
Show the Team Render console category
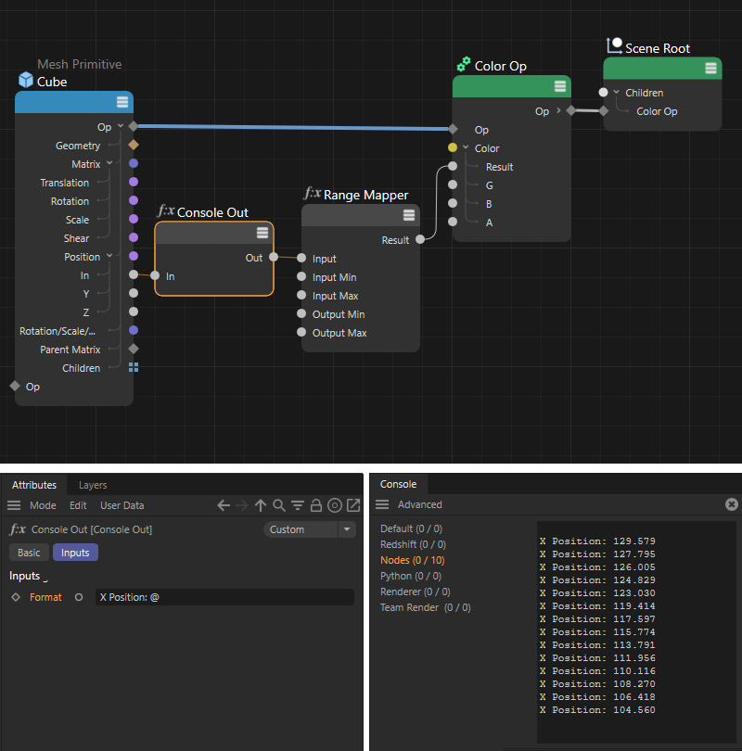(x=426, y=607)
